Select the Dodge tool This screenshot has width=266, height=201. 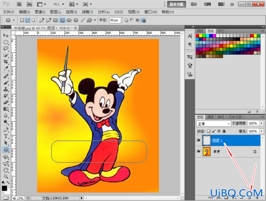tap(6, 122)
